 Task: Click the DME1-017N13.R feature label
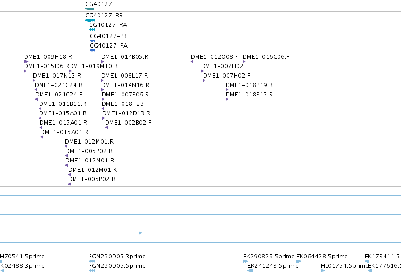point(57,76)
